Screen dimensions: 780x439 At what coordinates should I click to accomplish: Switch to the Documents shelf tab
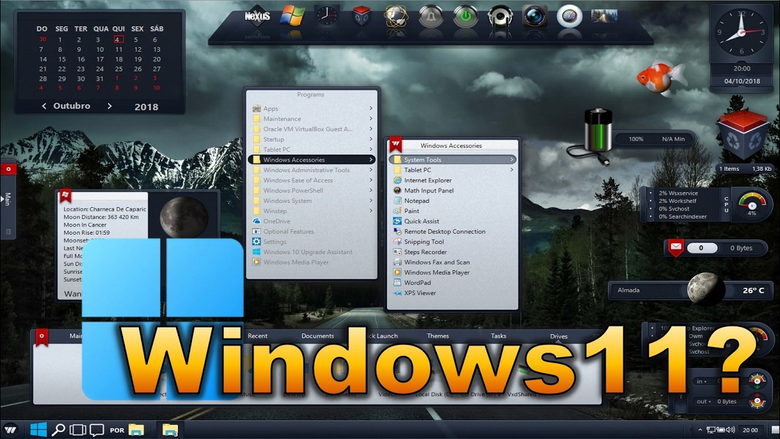(317, 336)
